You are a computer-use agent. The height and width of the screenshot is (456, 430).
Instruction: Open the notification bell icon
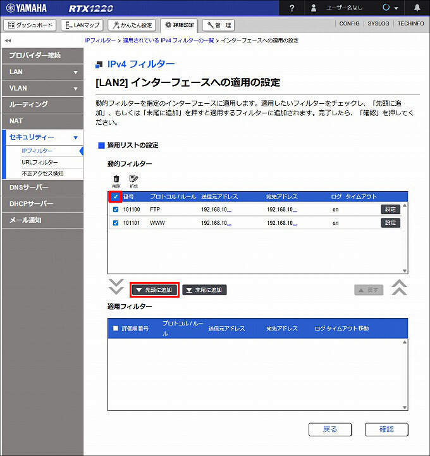click(417, 8)
